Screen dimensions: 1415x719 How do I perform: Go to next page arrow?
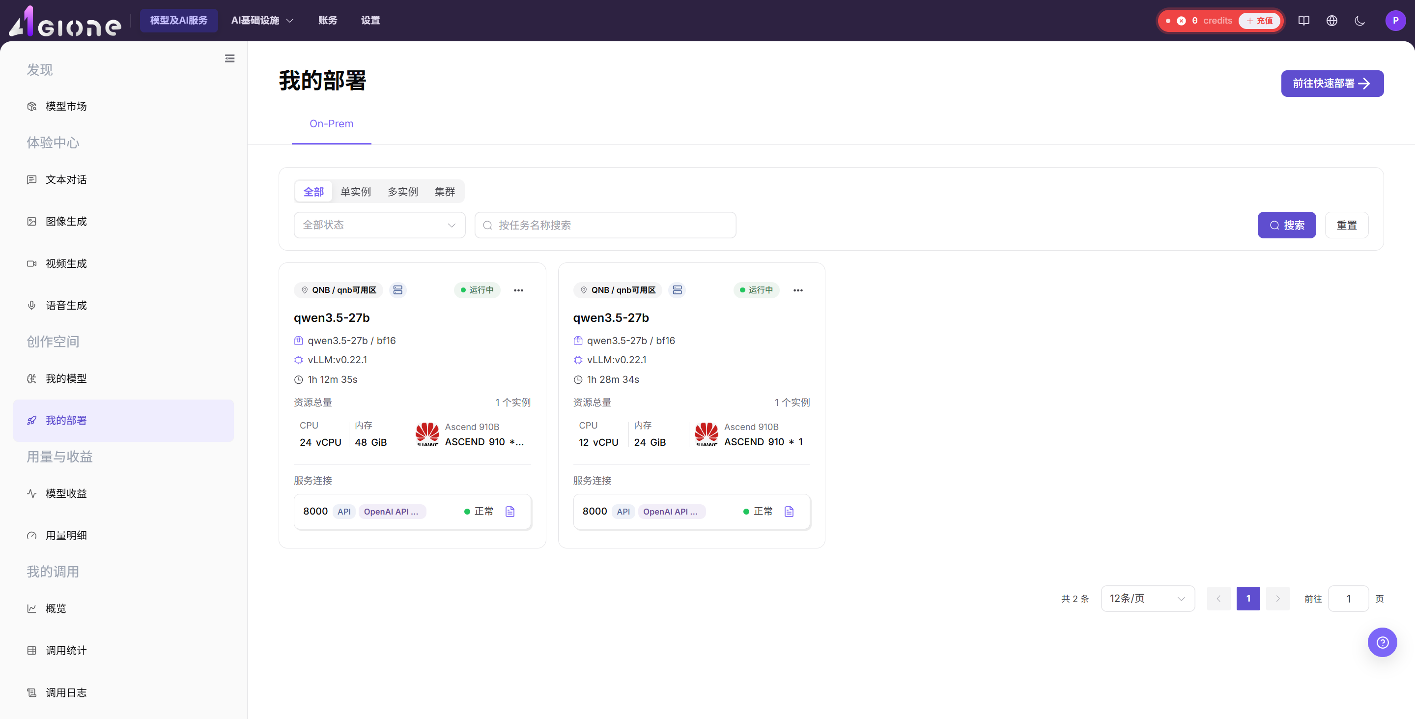pos(1277,599)
